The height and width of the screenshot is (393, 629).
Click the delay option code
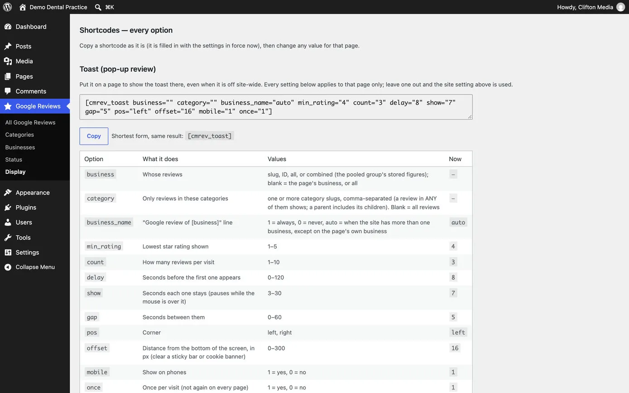95,278
